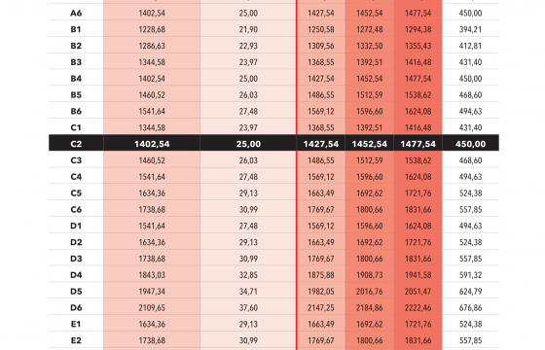The height and width of the screenshot is (350, 545).
Task: Select 1769,67 in row E2
Action: (x=321, y=340)
